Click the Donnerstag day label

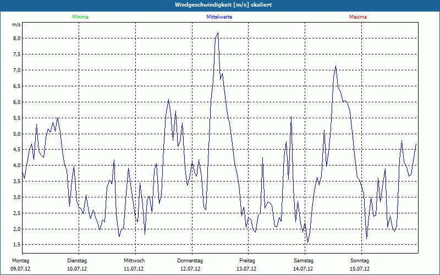point(190,261)
